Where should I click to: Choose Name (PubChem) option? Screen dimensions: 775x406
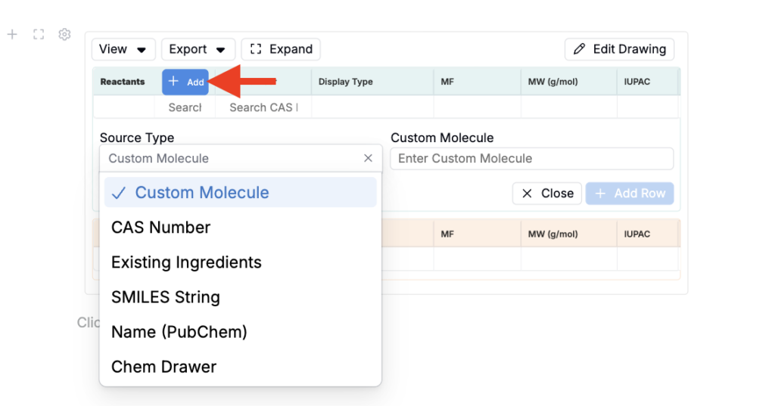(241, 332)
